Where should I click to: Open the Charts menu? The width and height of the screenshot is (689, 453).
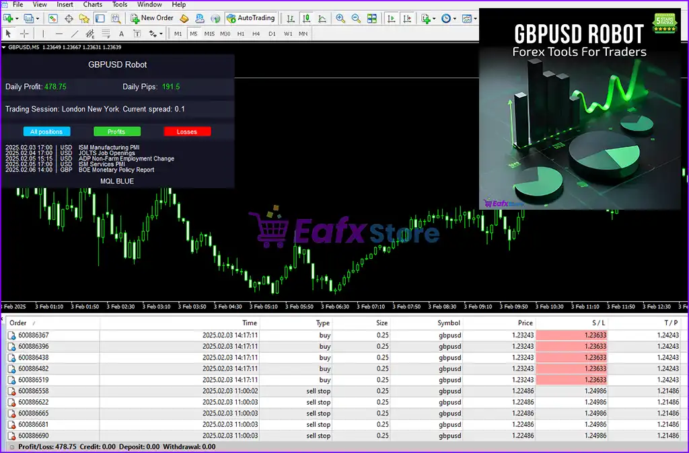coord(93,5)
